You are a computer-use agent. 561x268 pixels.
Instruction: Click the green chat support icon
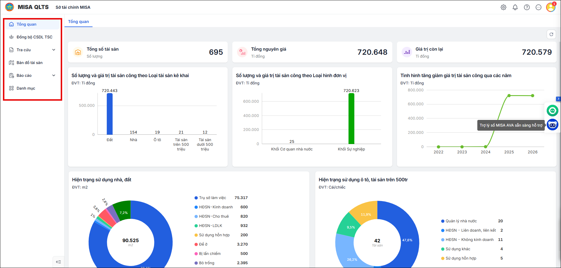553,111
